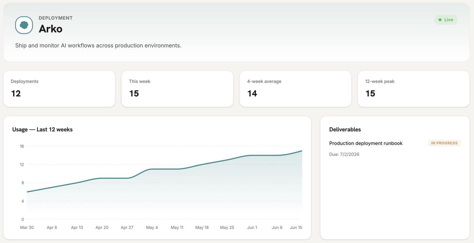Open the 12-week peak card

414,89
